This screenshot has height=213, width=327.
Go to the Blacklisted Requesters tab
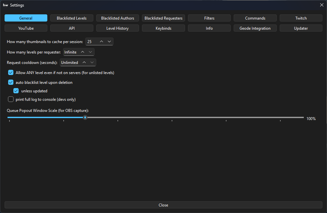(163, 18)
